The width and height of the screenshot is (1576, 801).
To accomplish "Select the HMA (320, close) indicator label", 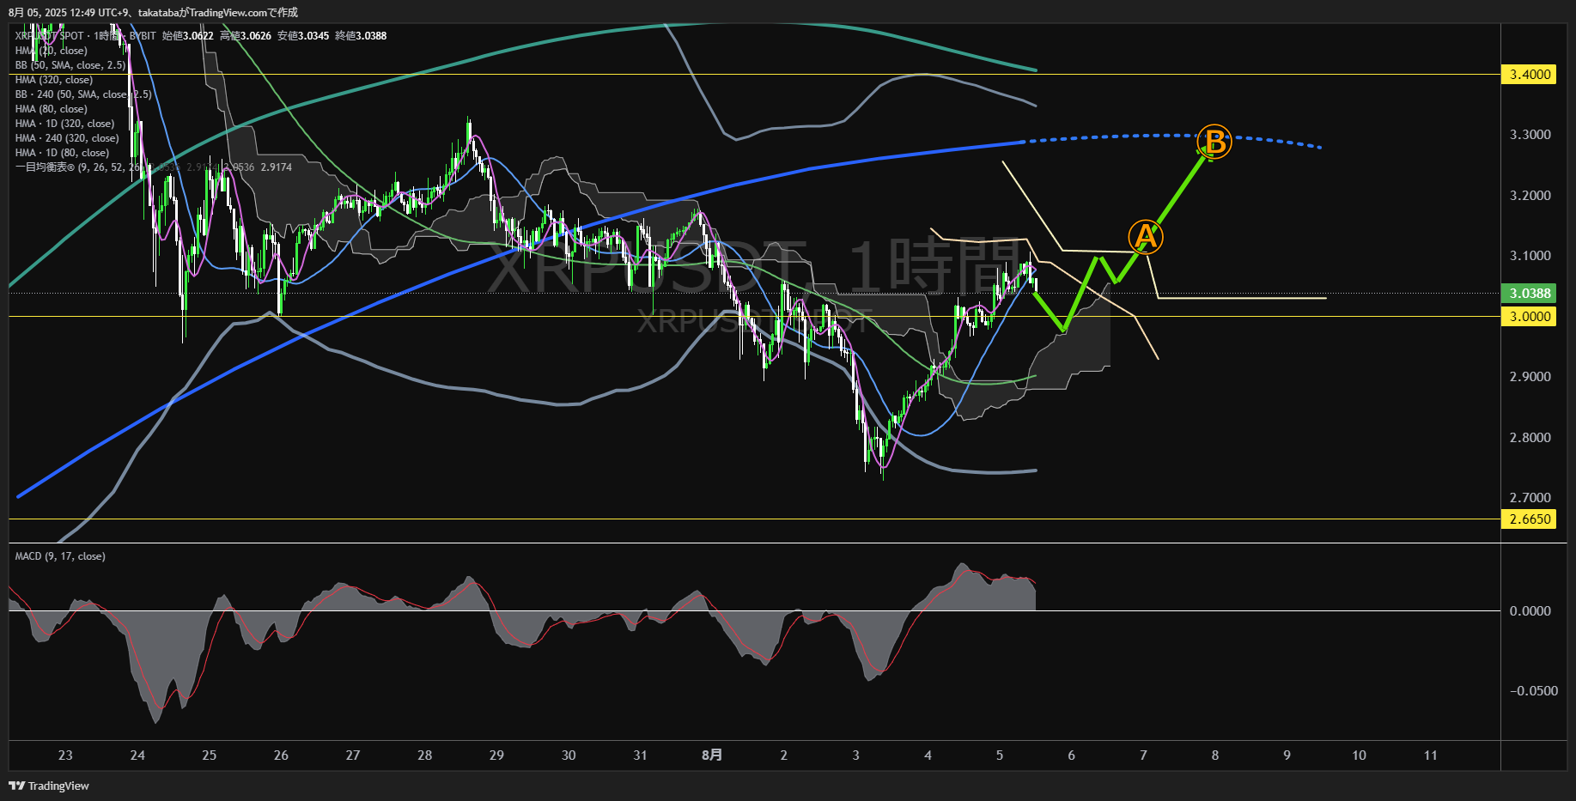I will click(x=53, y=80).
